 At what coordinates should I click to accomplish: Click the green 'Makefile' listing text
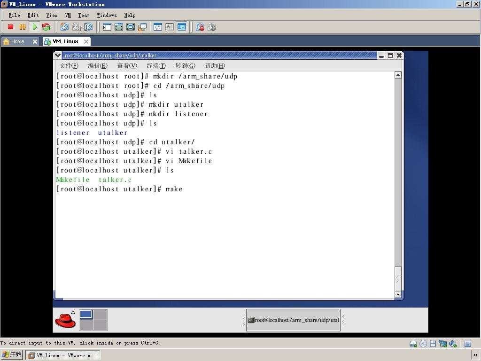(73, 180)
